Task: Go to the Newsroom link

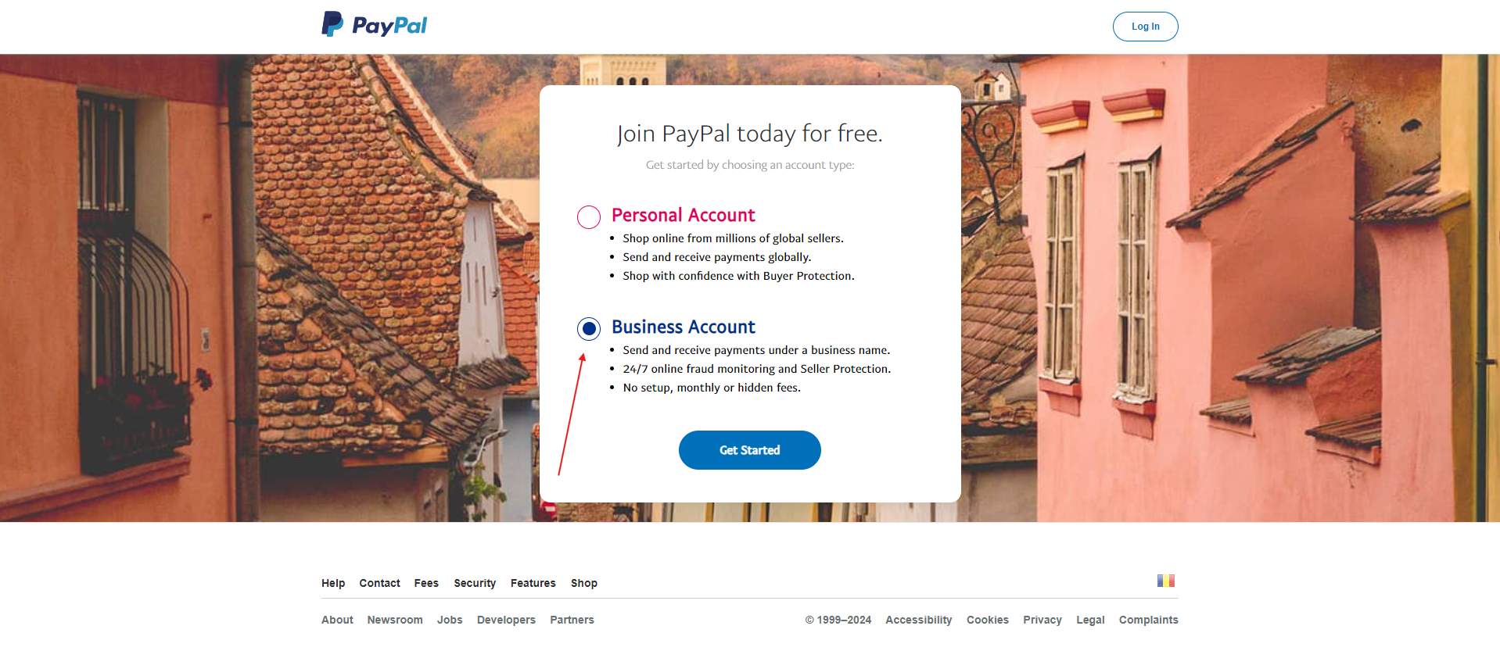Action: 395,620
